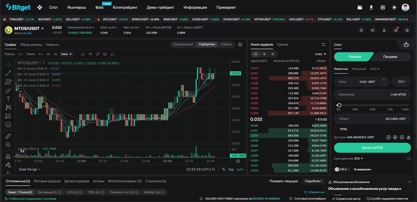The width and height of the screenshot is (417, 202).
Task: Open order book settings sliders icon
Action: coord(324,44)
